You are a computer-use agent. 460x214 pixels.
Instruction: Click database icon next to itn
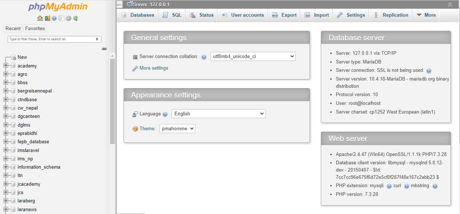pyautogui.click(x=13, y=176)
